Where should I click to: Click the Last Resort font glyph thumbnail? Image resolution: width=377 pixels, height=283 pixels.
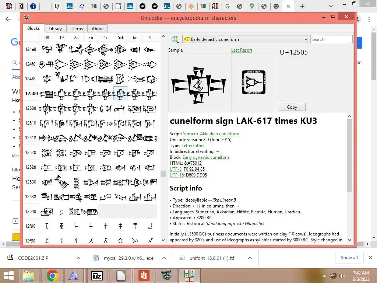coord(253,82)
